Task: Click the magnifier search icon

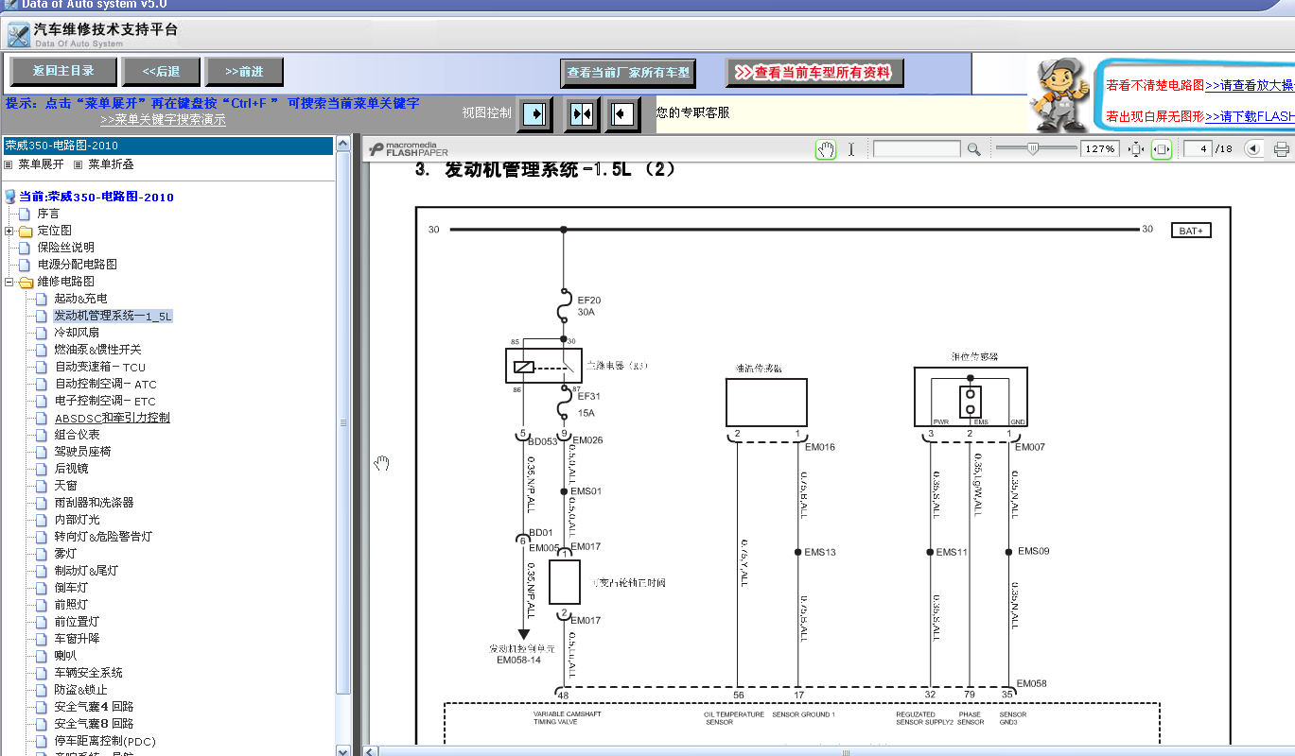Action: (973, 149)
